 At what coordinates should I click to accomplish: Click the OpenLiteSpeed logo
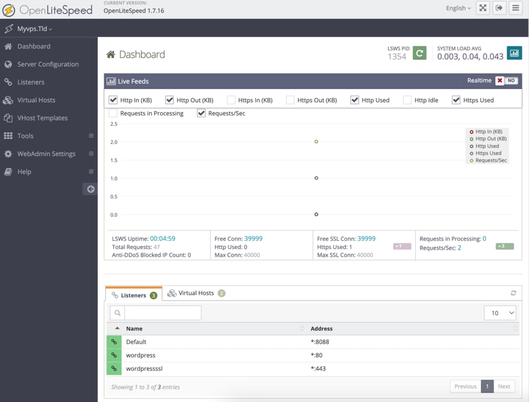pyautogui.click(x=48, y=9)
